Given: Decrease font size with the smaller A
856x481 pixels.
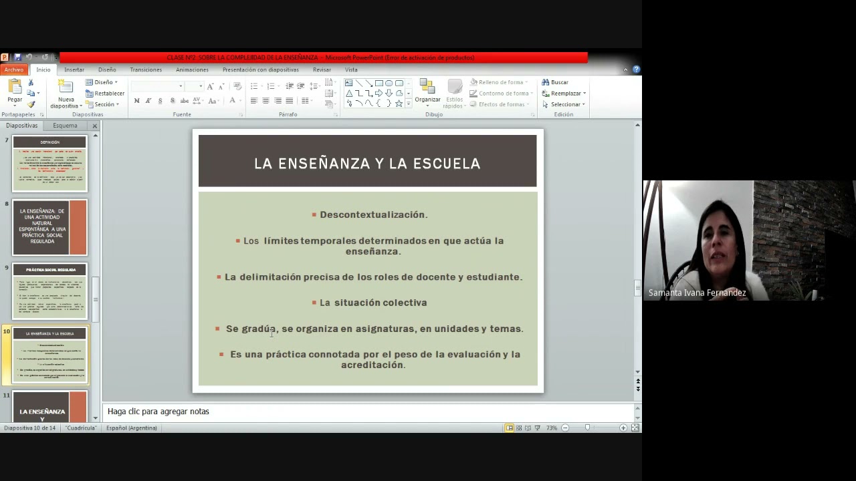Looking at the screenshot, I should point(221,86).
